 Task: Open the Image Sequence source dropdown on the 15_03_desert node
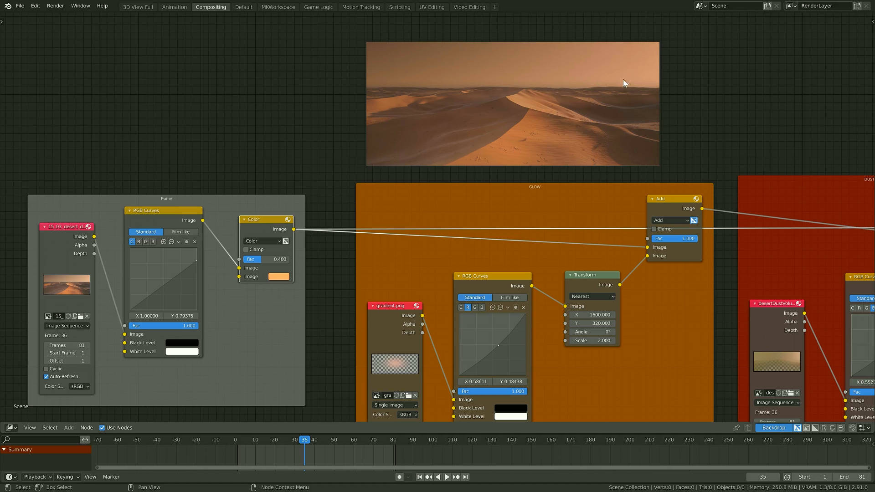pos(67,326)
